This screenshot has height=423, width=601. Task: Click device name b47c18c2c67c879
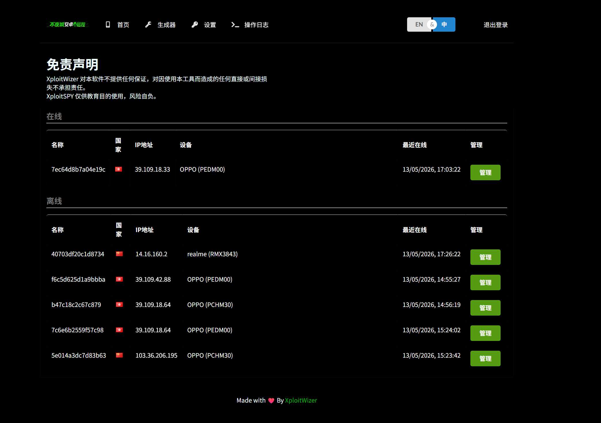(76, 305)
